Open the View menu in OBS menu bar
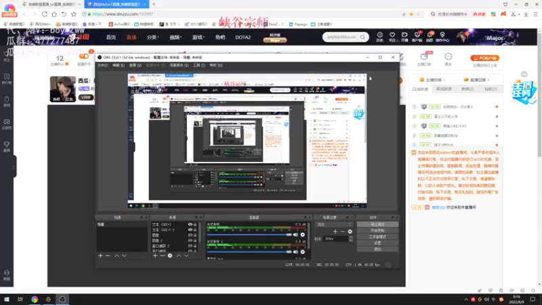The width and height of the screenshot is (542, 305). point(135,65)
